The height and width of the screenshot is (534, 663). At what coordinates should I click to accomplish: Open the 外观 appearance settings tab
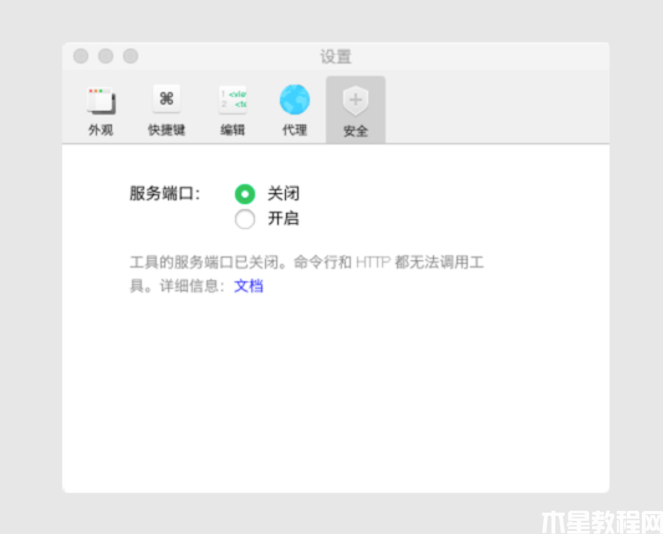pos(101,111)
